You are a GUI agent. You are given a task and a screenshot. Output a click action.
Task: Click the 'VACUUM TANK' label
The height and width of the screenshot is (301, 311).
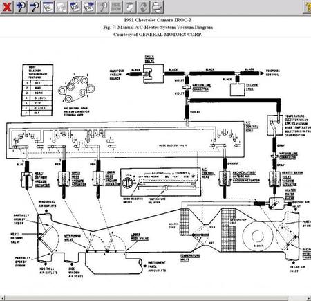[x=252, y=87]
